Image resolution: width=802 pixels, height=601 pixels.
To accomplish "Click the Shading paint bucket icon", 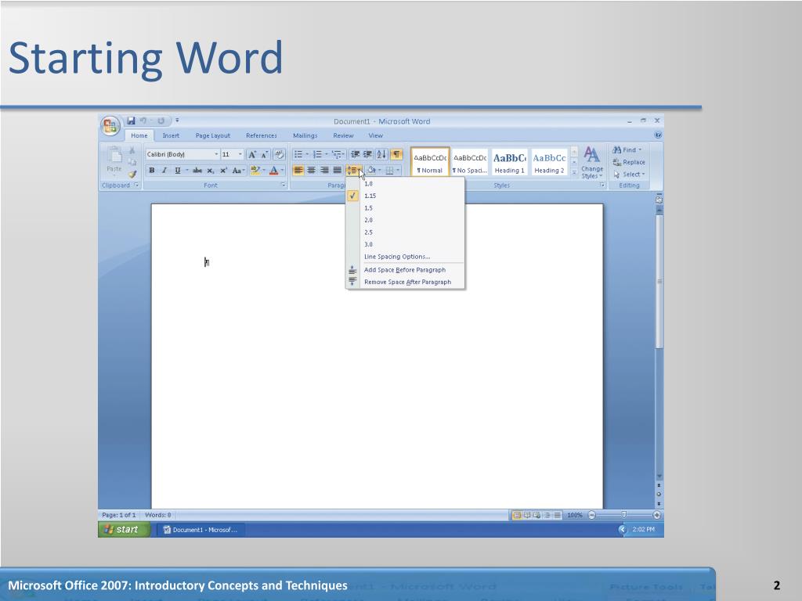I will pyautogui.click(x=372, y=170).
